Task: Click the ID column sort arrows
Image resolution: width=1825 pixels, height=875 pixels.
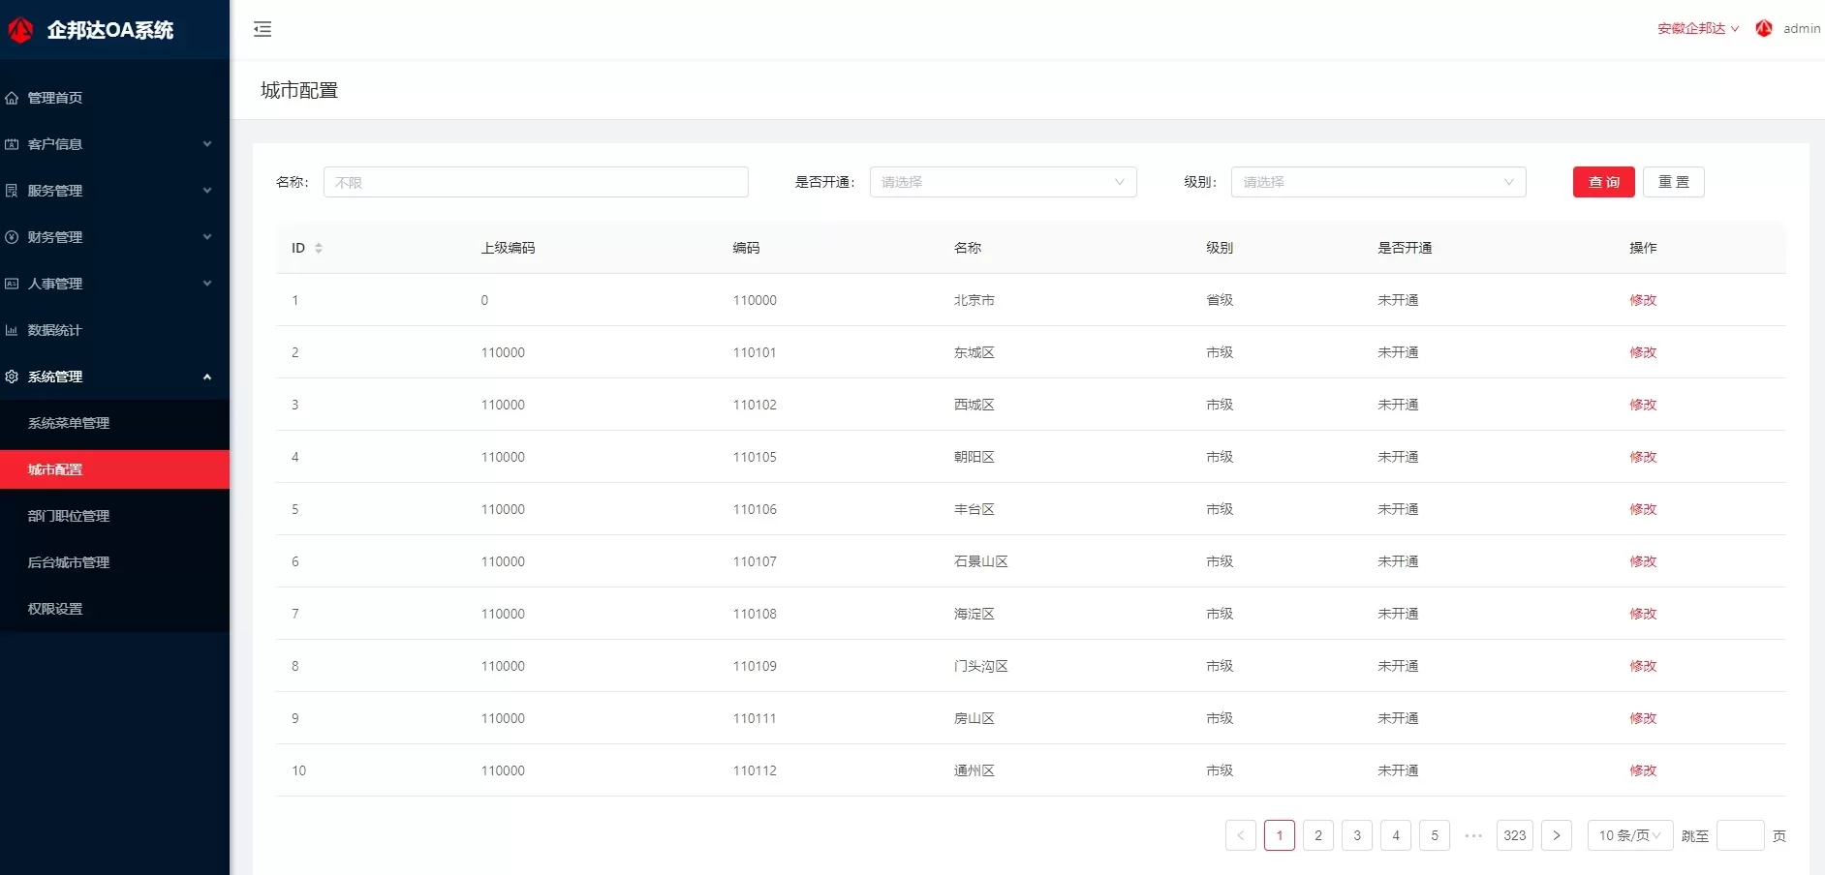Action: click(x=319, y=248)
